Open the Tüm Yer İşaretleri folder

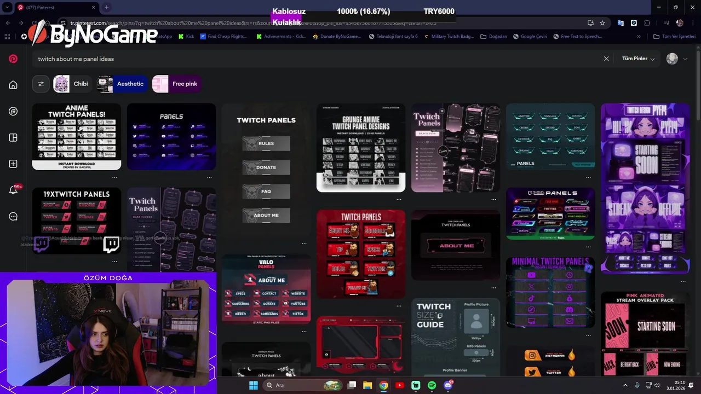click(674, 37)
